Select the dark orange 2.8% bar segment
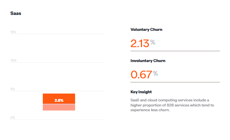This screenshot has width=230, height=140. tap(59, 99)
